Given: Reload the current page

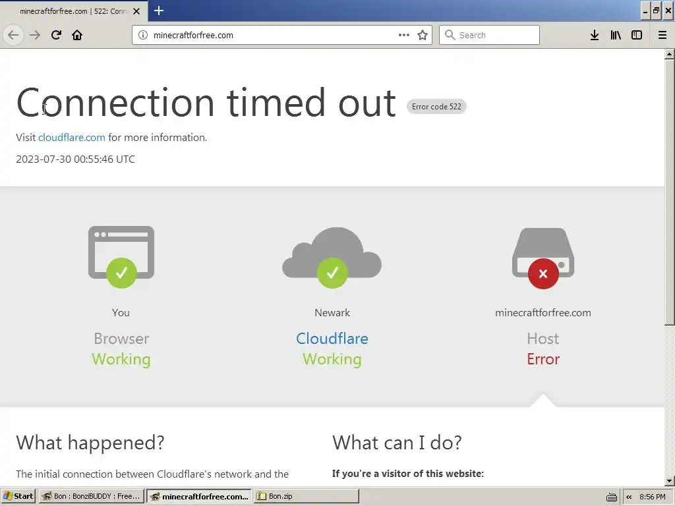Looking at the screenshot, I should (56, 35).
